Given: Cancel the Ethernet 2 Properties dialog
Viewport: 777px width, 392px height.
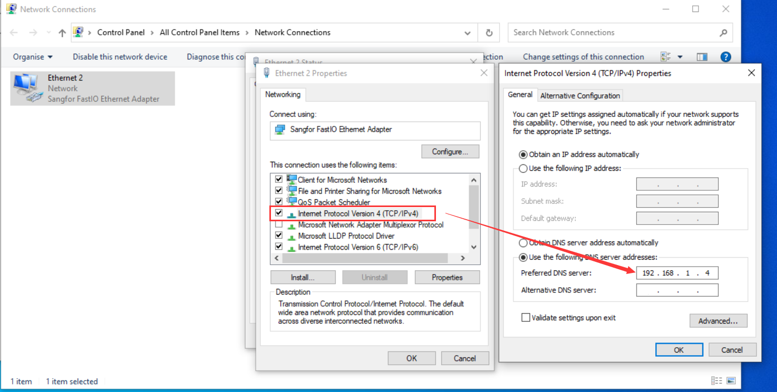Looking at the screenshot, I should click(x=465, y=358).
